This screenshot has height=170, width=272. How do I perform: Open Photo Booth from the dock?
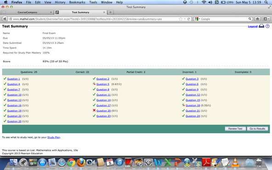pos(129,162)
